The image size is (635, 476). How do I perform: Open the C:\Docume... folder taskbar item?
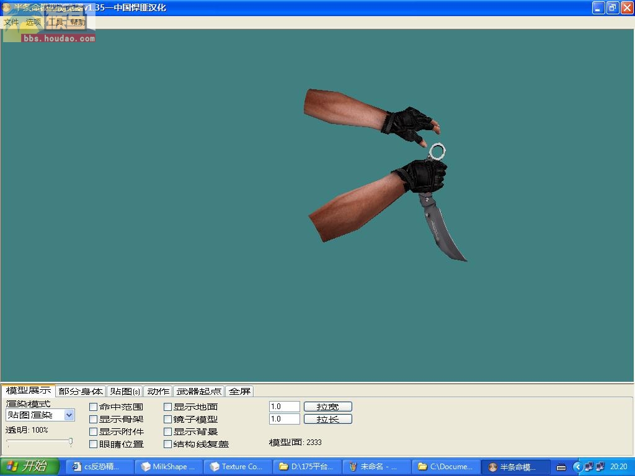point(445,467)
